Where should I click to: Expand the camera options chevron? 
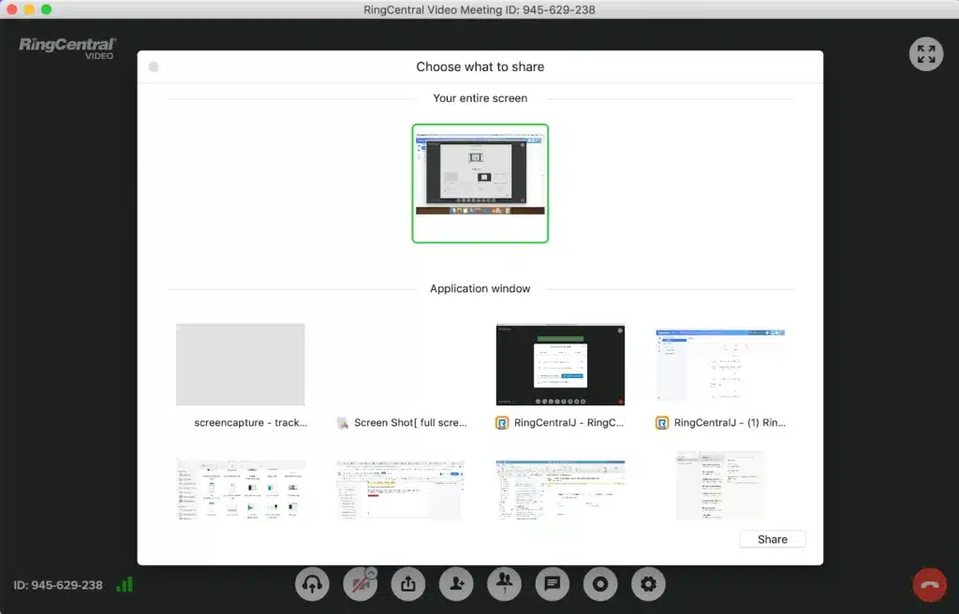pos(371,571)
